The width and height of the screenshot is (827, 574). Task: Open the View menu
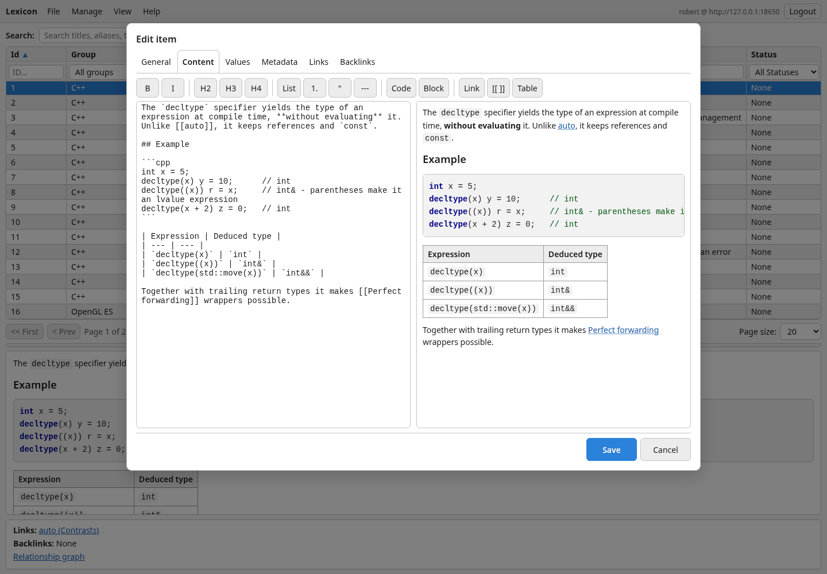122,11
